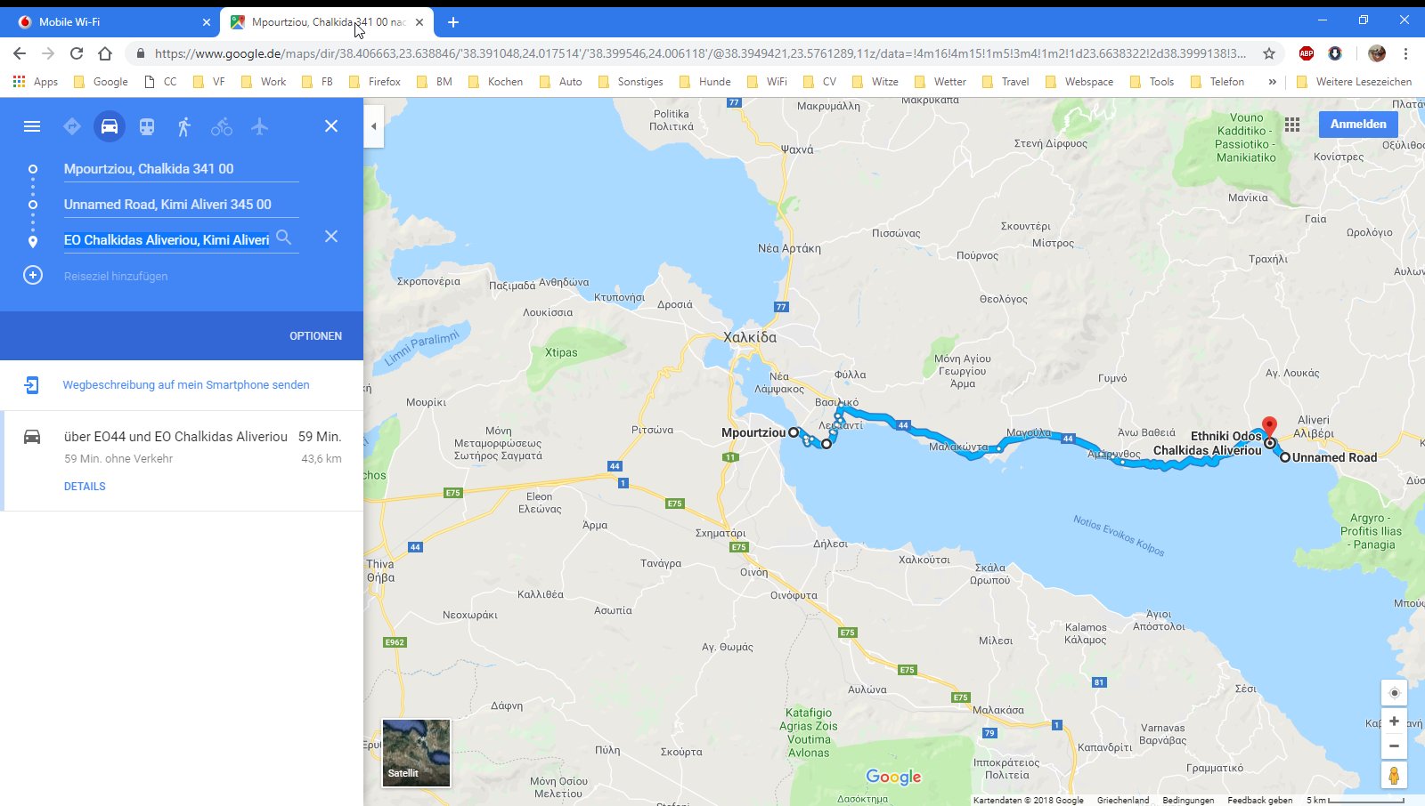Open the Apps bookmarks shortcut

coord(36,81)
